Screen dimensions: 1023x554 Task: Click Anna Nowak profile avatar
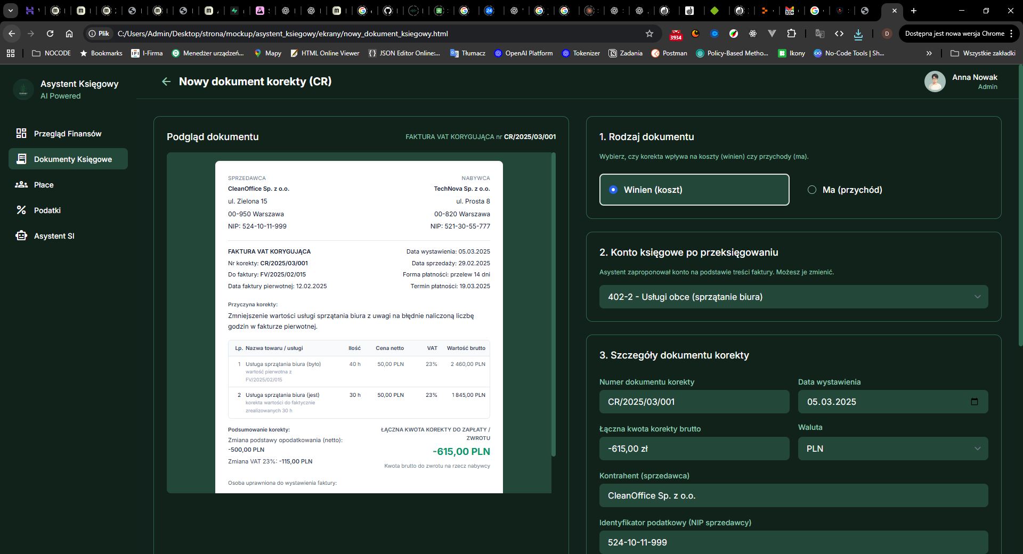(x=935, y=82)
